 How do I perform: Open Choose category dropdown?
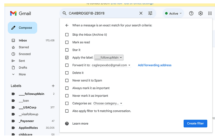coord(108,103)
